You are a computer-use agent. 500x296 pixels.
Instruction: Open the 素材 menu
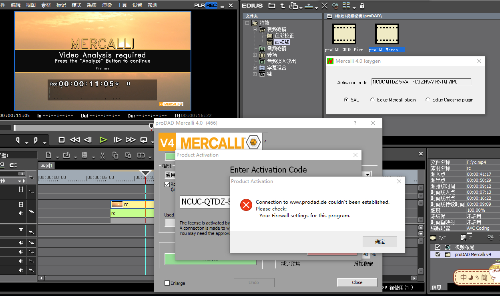pos(46,5)
